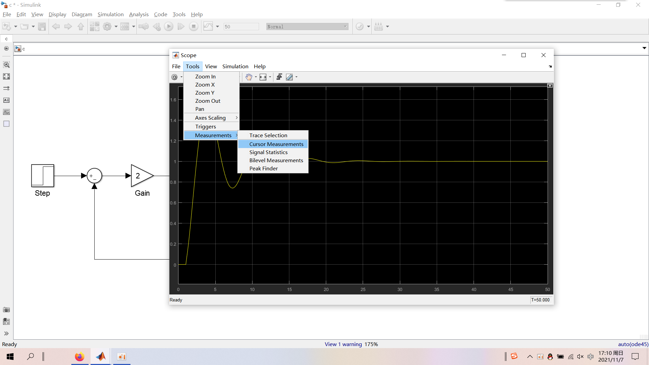Click the Save model floppy disk icon
This screenshot has height=365, width=649.
tap(42, 26)
